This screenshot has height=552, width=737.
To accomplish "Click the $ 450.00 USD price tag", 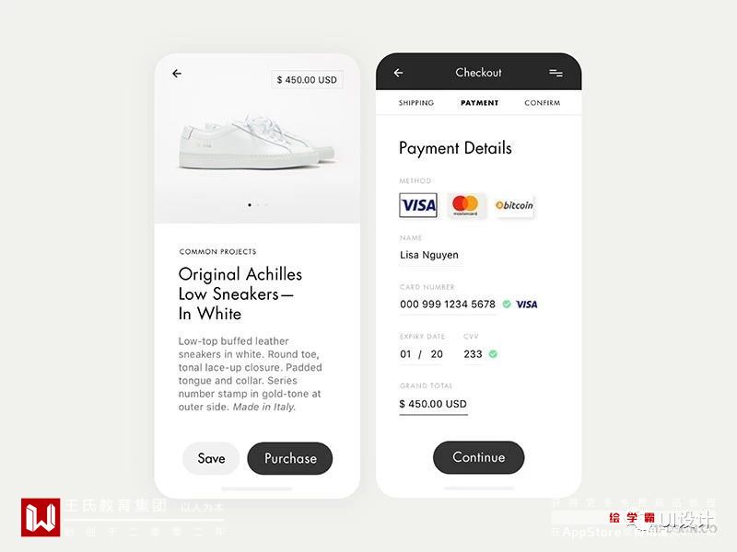I will 307,80.
